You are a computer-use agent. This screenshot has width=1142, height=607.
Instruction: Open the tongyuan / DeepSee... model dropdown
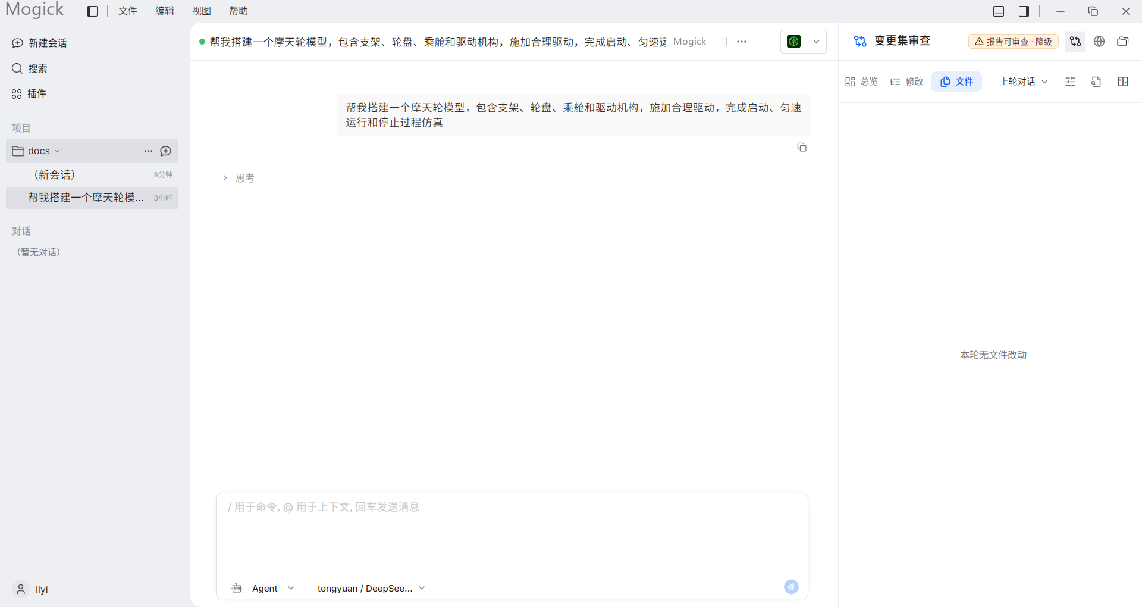coord(371,589)
